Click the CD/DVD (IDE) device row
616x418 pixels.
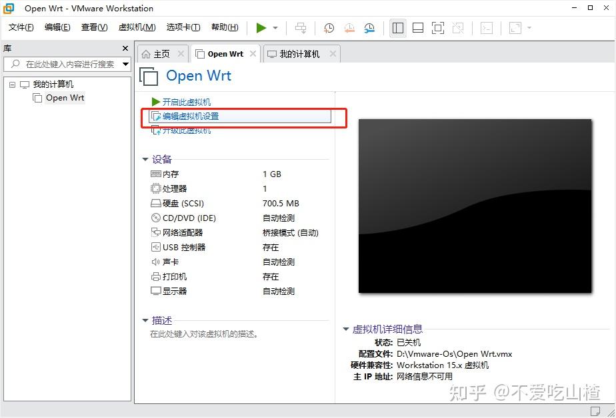[x=239, y=218]
